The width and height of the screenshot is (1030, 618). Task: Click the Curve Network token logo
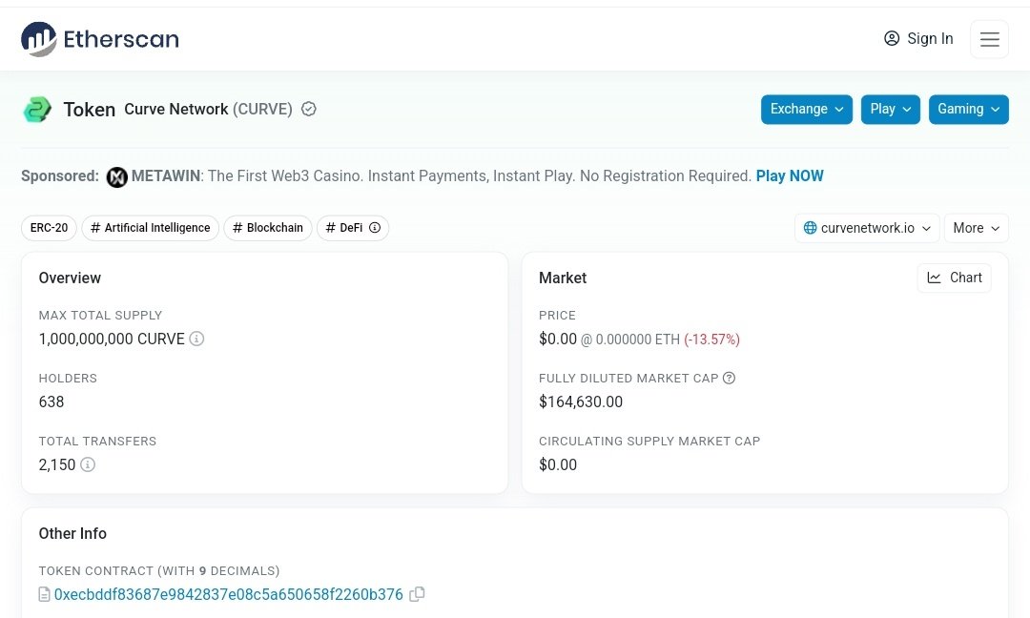click(37, 110)
